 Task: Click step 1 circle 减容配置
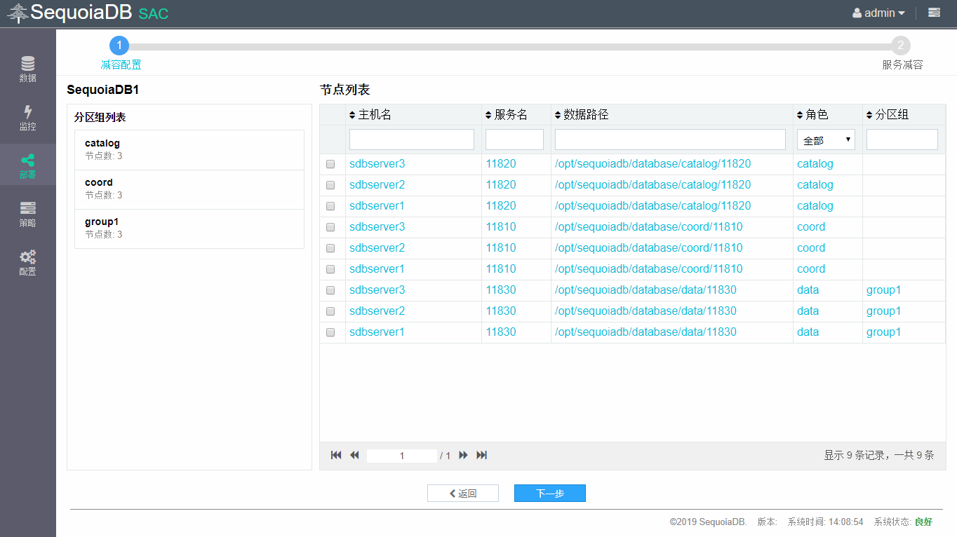tap(119, 46)
